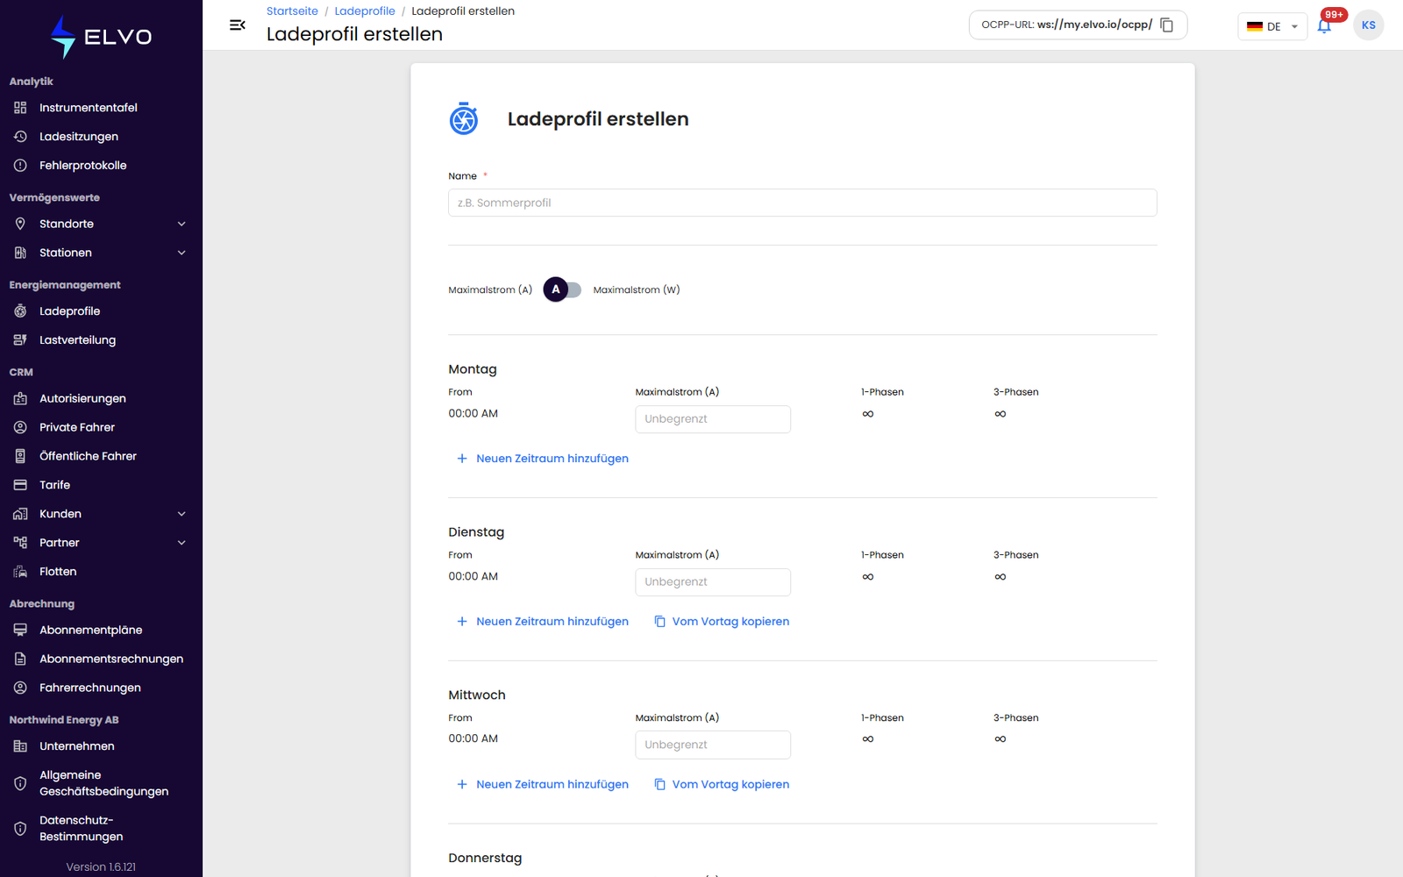
Task: Open the KS user avatar menu
Action: [1368, 25]
